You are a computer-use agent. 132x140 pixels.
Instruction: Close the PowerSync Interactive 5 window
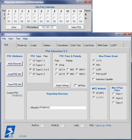[x=127, y=34]
